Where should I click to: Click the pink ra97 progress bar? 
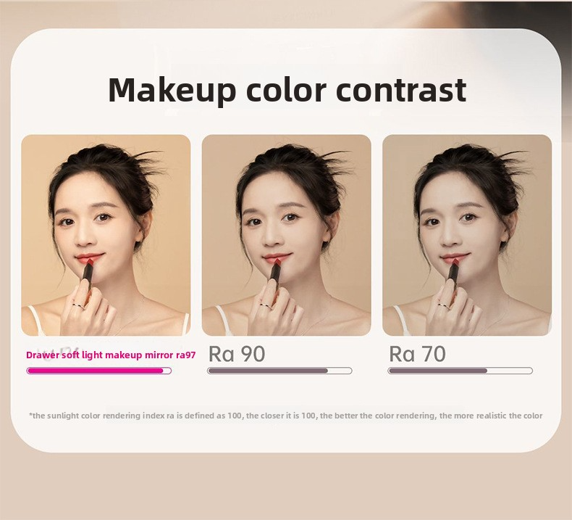(x=99, y=371)
